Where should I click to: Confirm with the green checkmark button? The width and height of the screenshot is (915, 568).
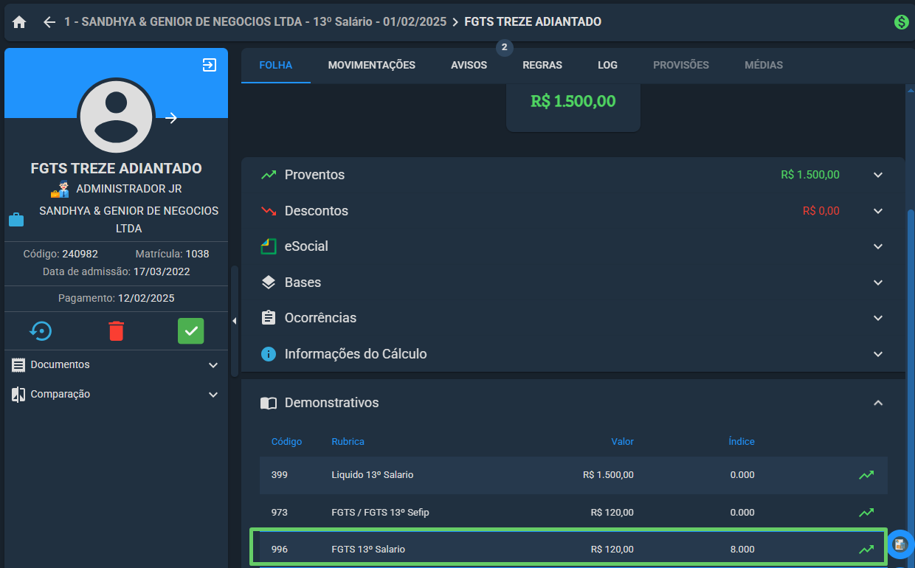click(190, 331)
